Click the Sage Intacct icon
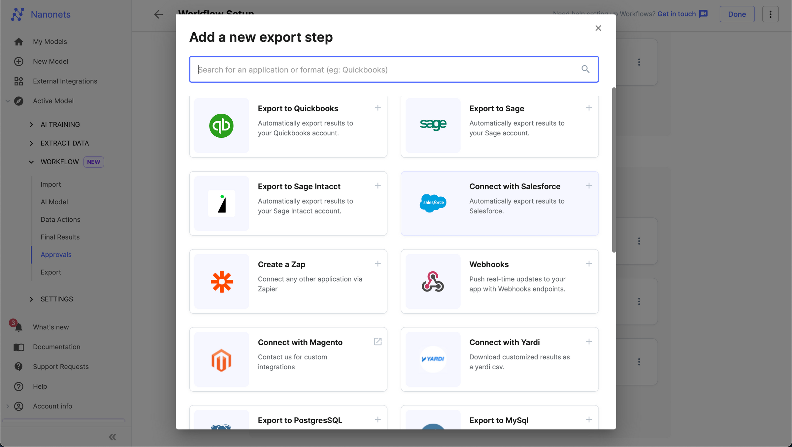The width and height of the screenshot is (792, 447). [x=221, y=203]
